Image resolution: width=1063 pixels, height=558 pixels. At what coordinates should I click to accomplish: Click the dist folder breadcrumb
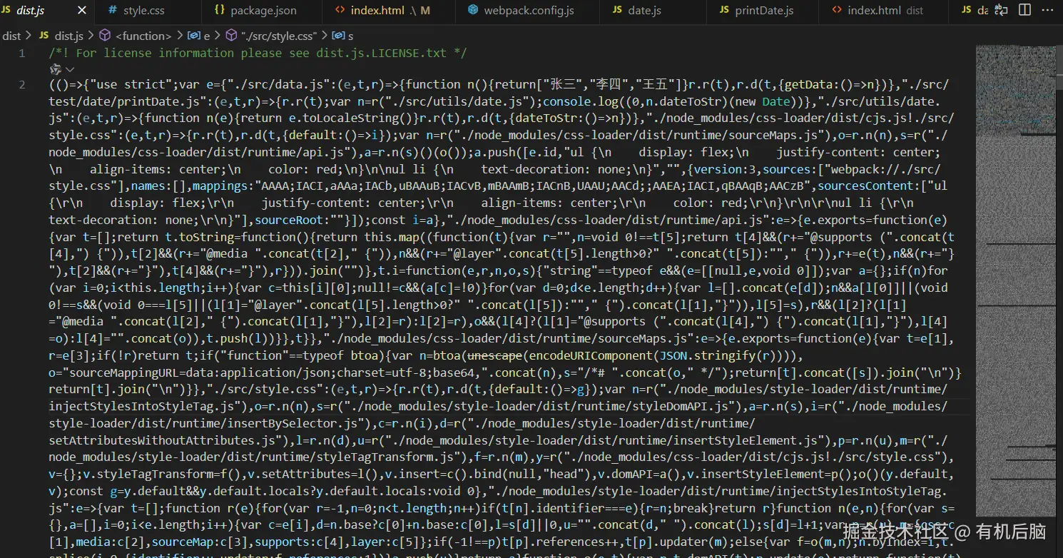(11, 35)
